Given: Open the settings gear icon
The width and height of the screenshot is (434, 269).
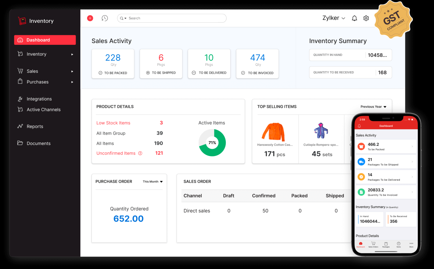Looking at the screenshot, I should tap(366, 18).
